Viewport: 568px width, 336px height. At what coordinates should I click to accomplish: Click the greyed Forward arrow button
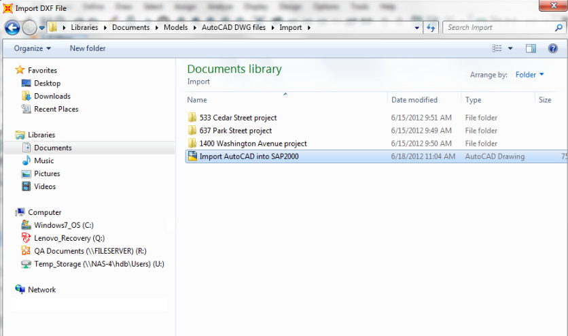coord(29,28)
